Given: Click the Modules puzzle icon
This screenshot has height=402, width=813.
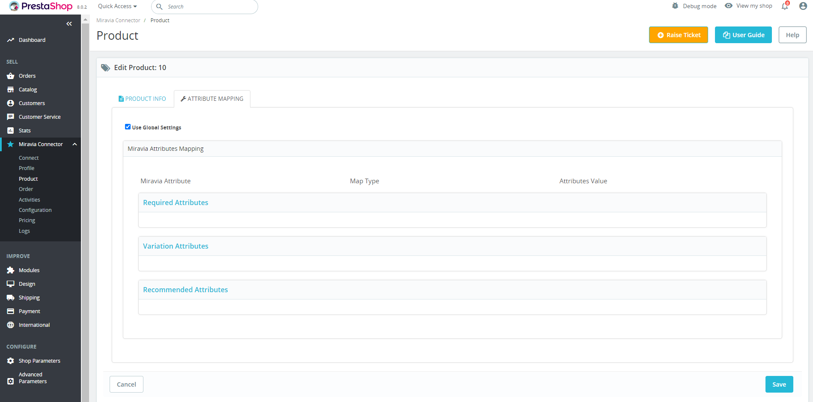Looking at the screenshot, I should tap(11, 270).
